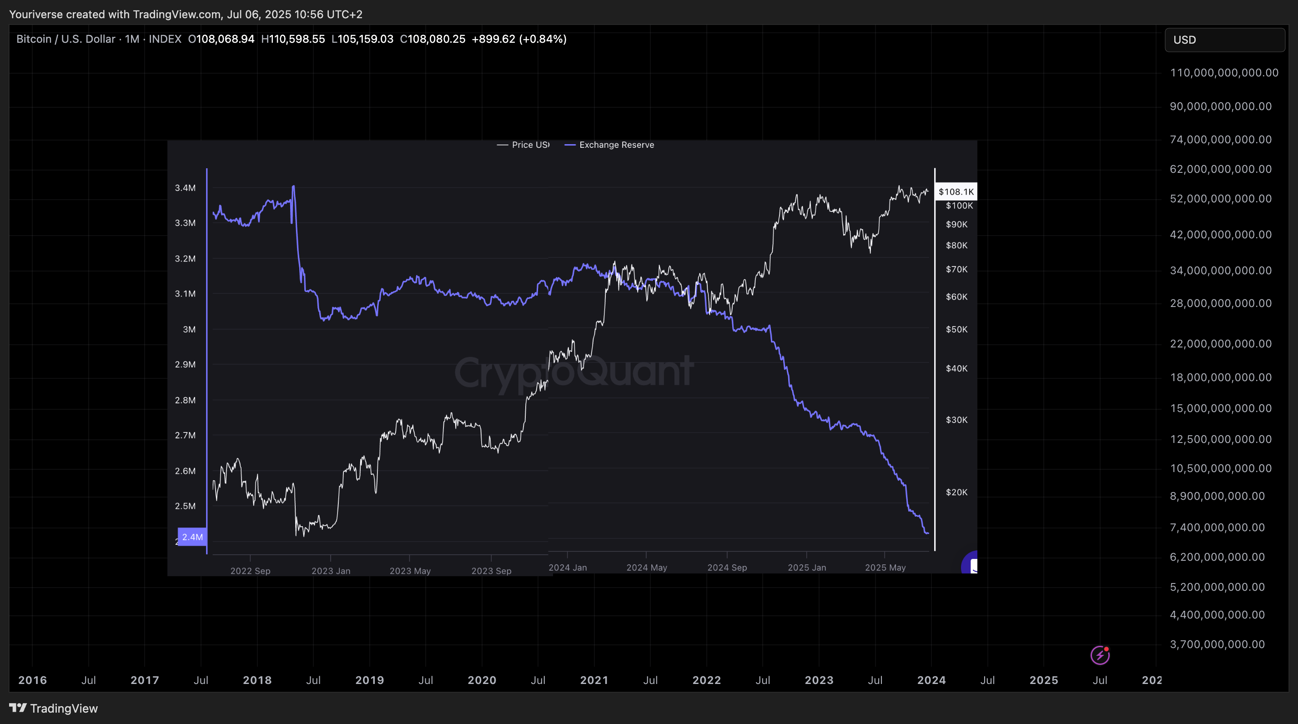Viewport: 1298px width, 724px height.
Task: Click the $108.1K current price label
Action: (956, 191)
